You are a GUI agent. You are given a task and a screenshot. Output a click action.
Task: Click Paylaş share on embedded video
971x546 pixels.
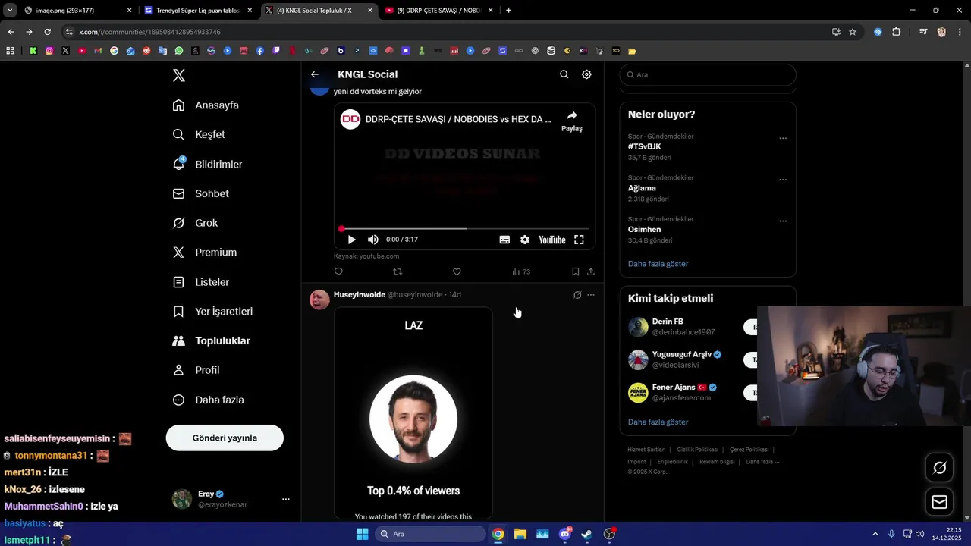click(x=572, y=121)
